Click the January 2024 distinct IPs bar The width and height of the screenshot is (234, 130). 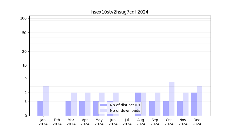40,108
